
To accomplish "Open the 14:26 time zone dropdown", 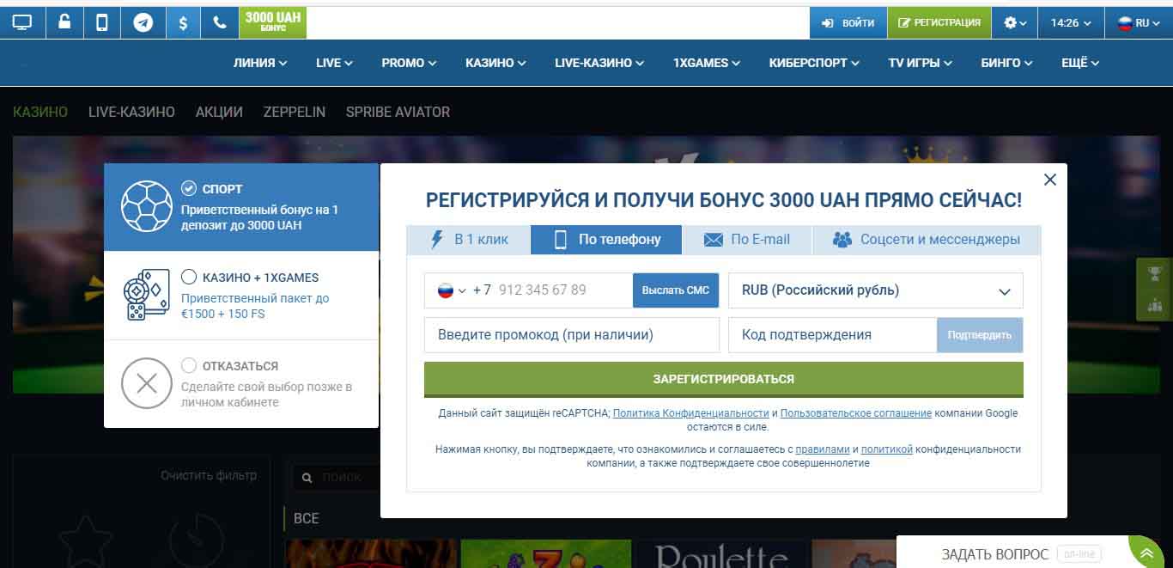I will click(1071, 23).
